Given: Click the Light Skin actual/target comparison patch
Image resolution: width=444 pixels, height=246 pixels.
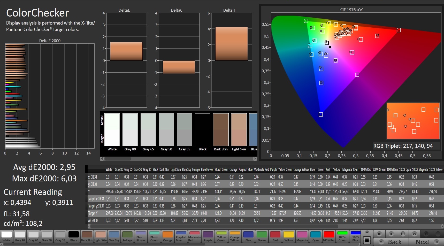Looking at the screenshot, I should point(239,130).
